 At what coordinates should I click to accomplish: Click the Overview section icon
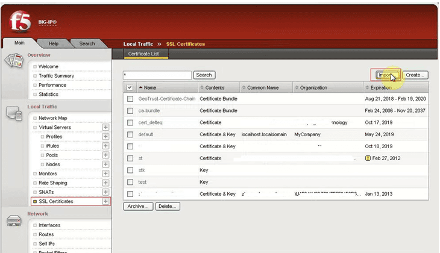tap(13, 61)
